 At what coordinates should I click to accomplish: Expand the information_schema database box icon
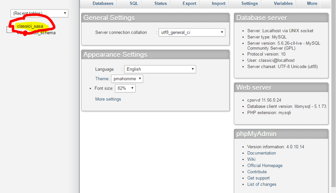tap(10, 30)
